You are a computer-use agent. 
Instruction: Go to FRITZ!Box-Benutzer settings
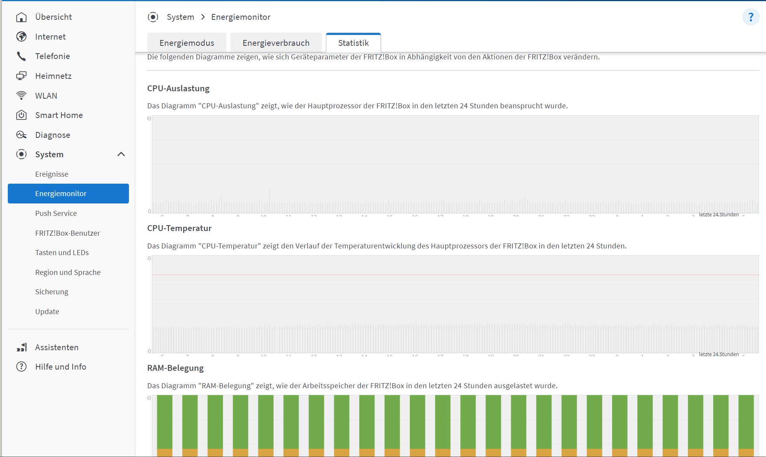pyautogui.click(x=68, y=233)
